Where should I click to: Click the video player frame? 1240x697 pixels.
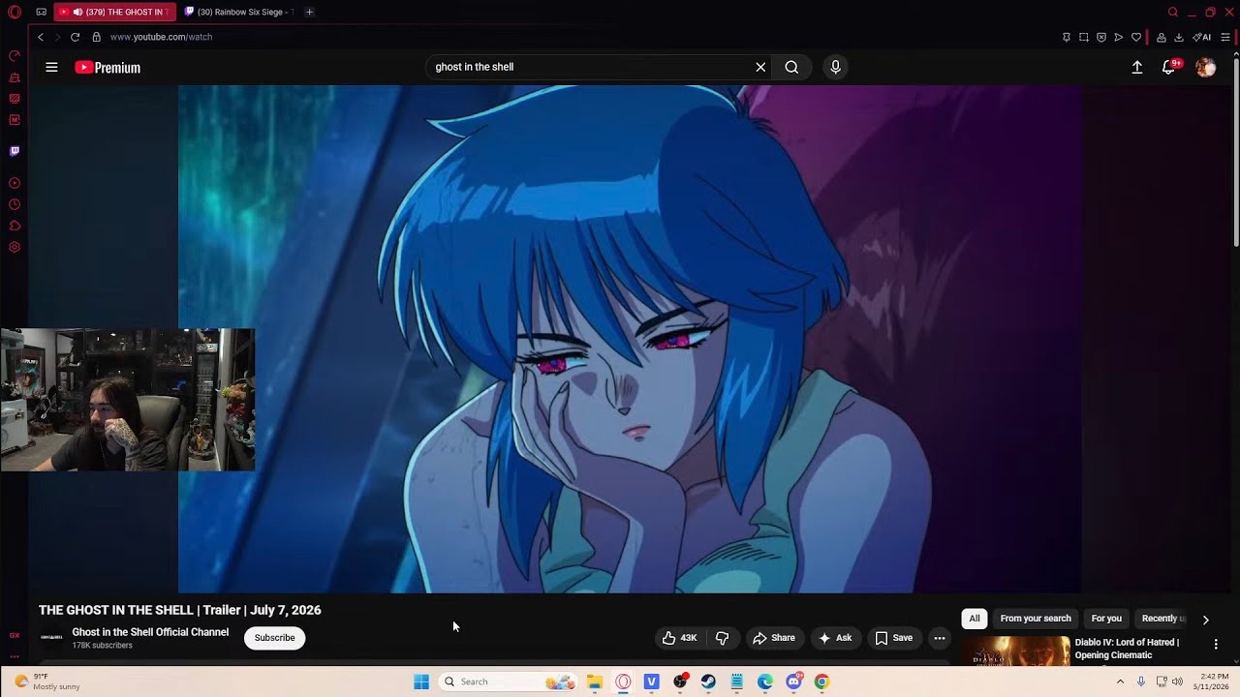pyautogui.click(x=630, y=339)
